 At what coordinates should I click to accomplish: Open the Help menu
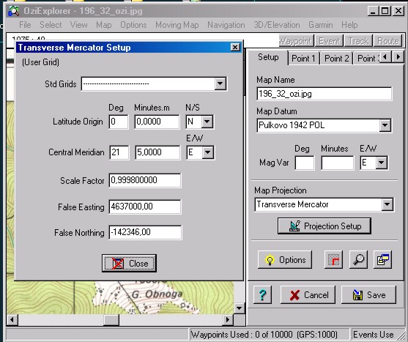349,25
